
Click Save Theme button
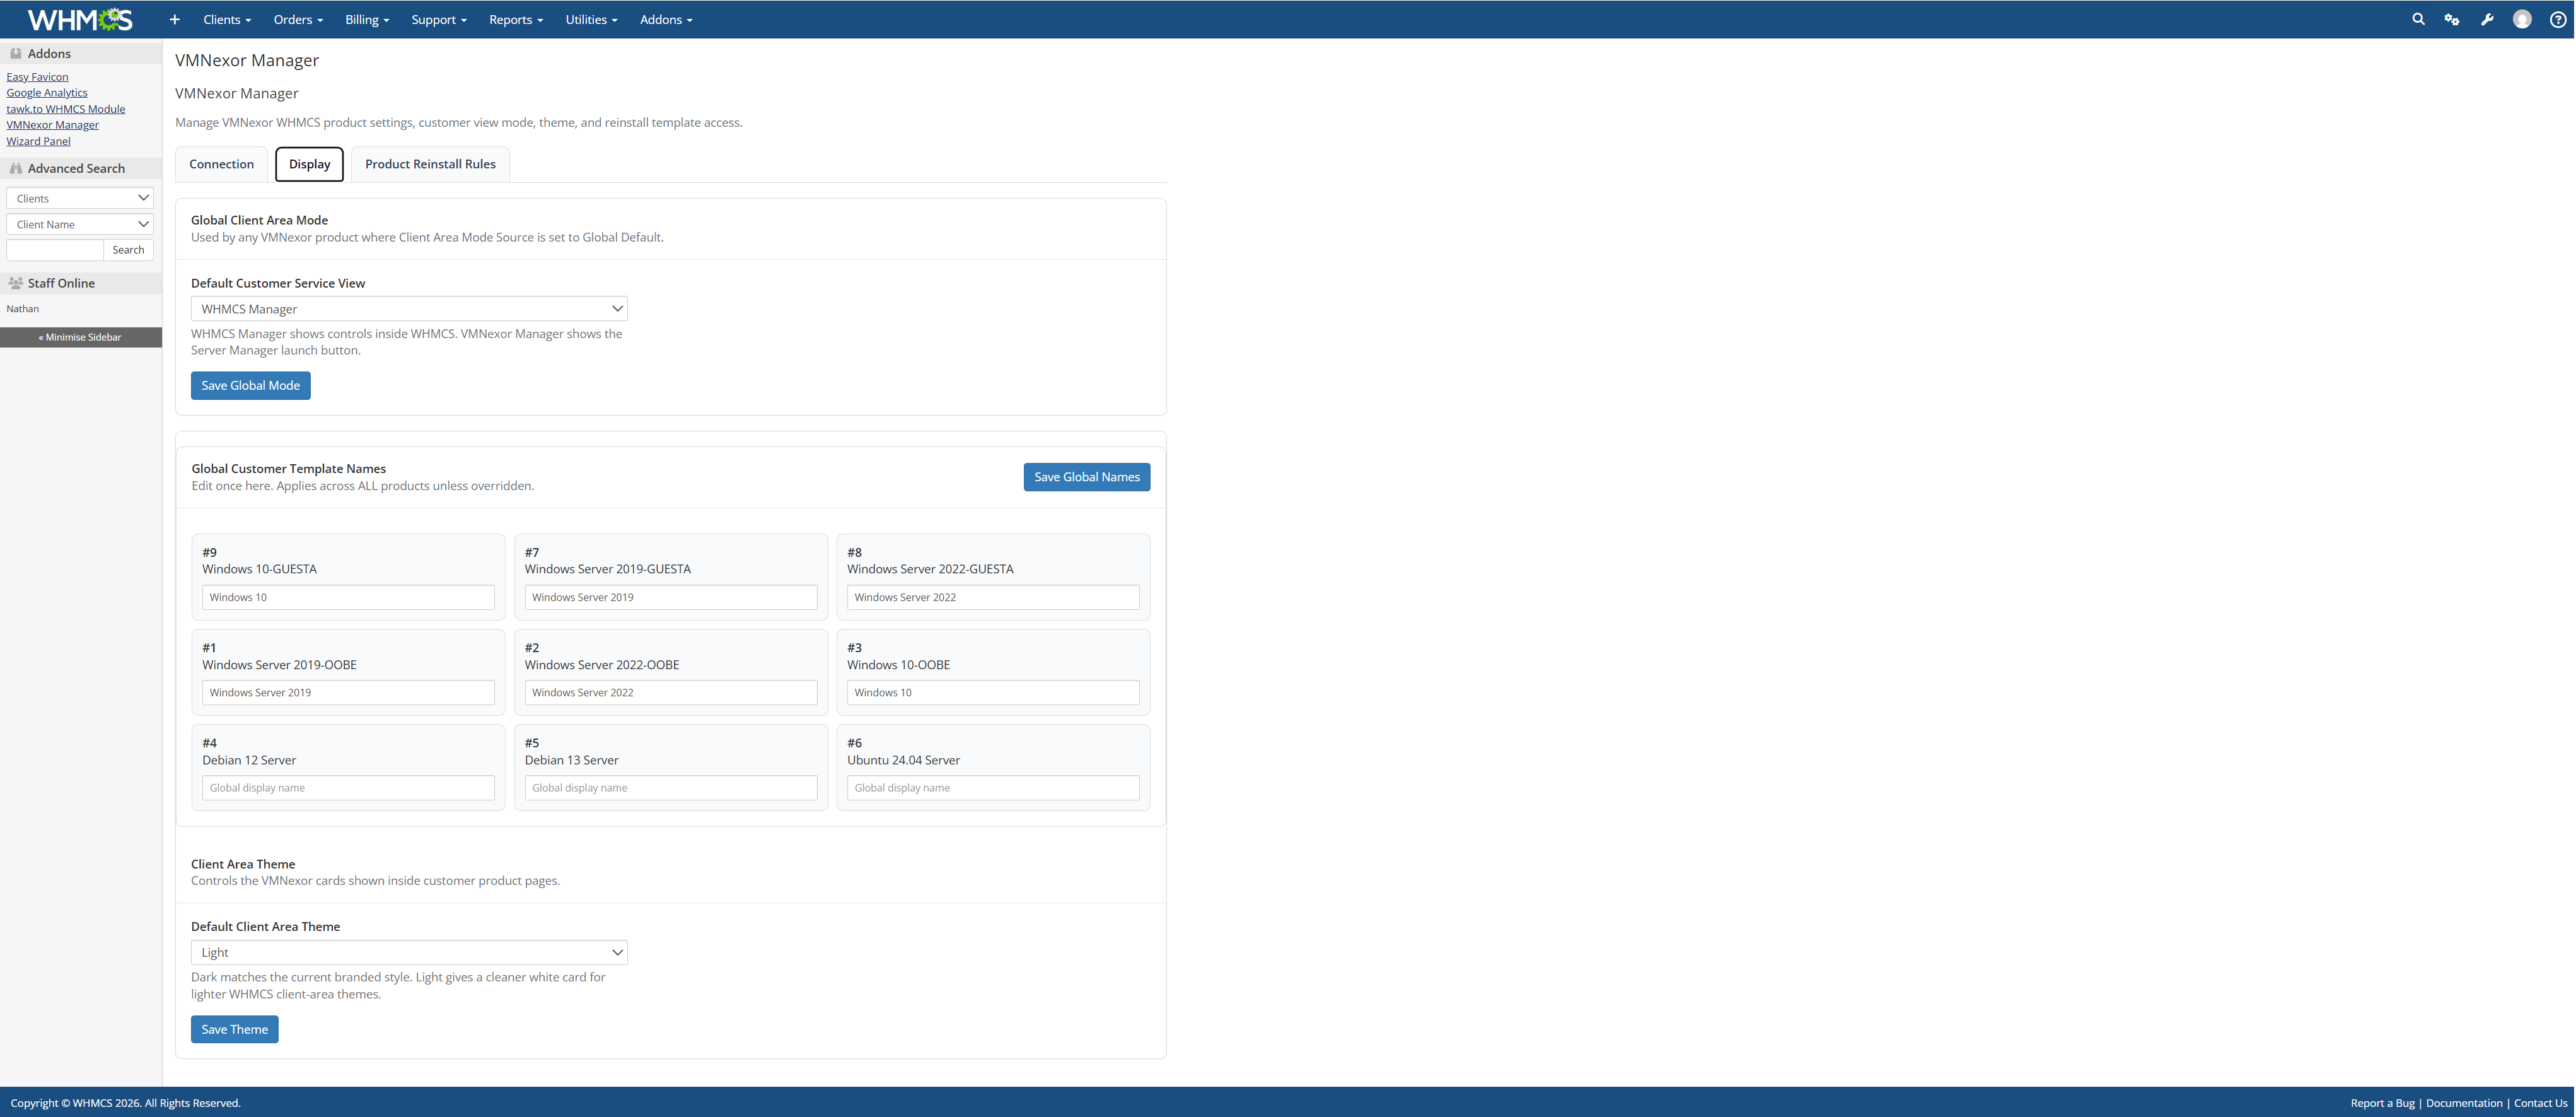235,1030
